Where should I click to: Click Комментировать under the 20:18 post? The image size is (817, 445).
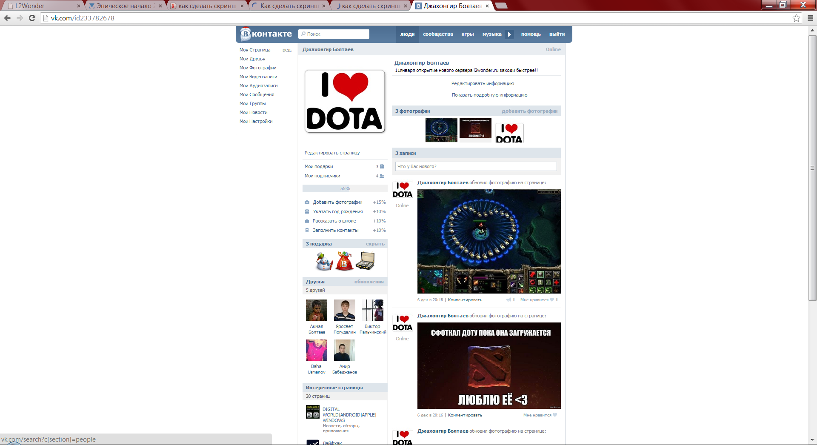[x=465, y=300]
